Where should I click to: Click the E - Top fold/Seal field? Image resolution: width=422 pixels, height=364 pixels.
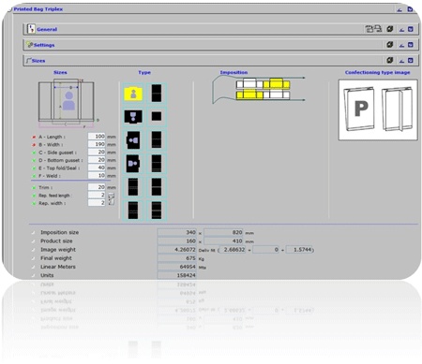pyautogui.click(x=97, y=167)
